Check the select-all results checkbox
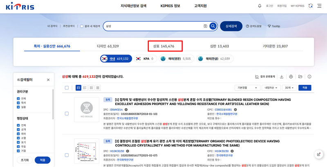Image resolution: width=327 pixels, height=167 pixels. click(67, 88)
